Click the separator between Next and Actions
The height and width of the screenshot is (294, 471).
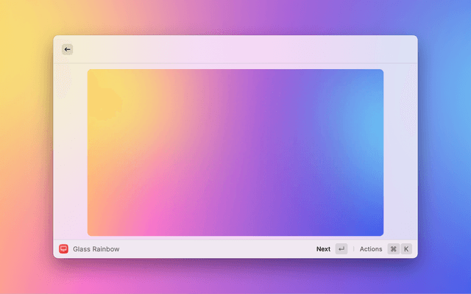point(353,249)
